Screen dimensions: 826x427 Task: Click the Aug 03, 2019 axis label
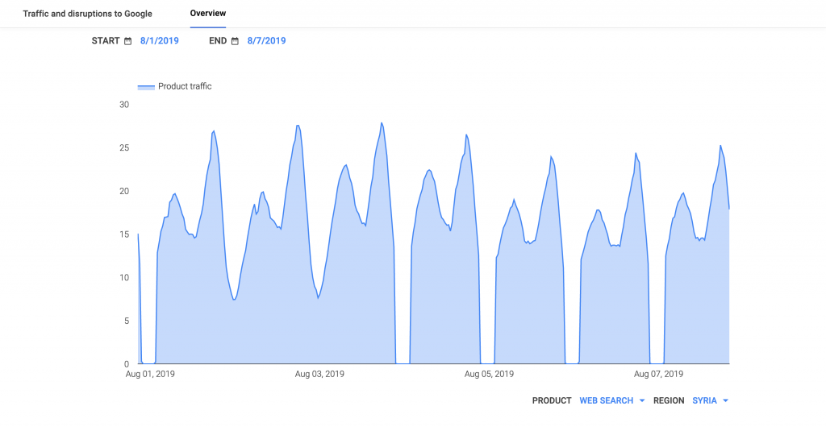319,375
